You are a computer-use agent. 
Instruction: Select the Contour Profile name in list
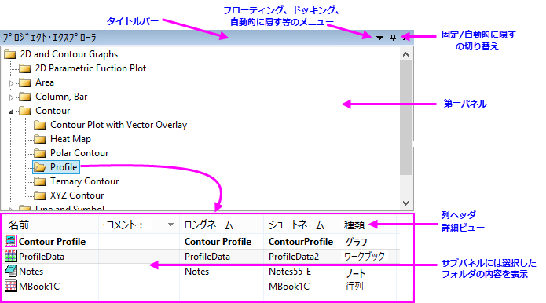tap(52, 242)
